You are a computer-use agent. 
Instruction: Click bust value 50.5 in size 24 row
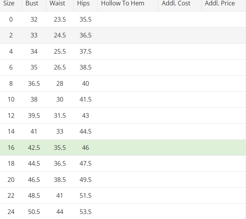tap(34, 212)
